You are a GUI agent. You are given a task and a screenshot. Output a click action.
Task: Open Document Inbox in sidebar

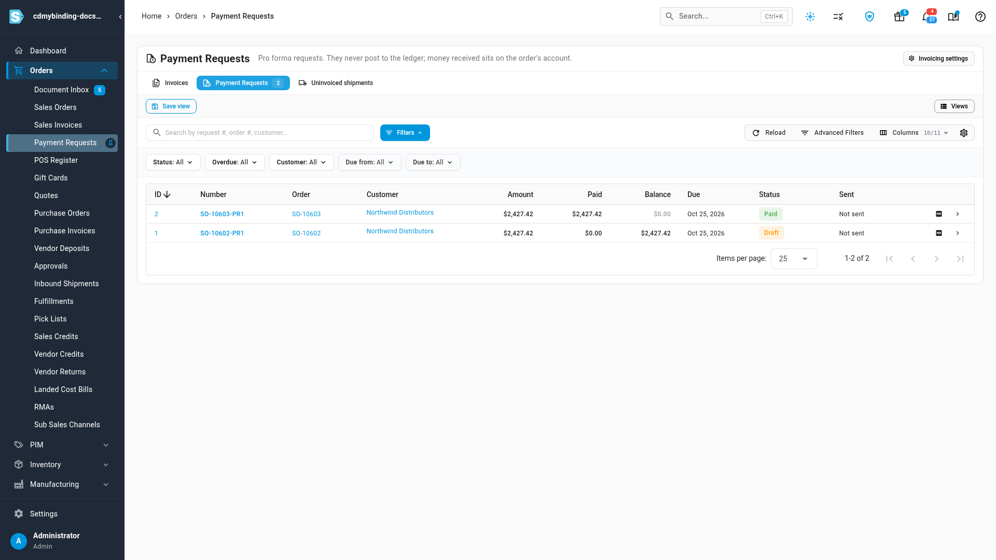coord(62,90)
